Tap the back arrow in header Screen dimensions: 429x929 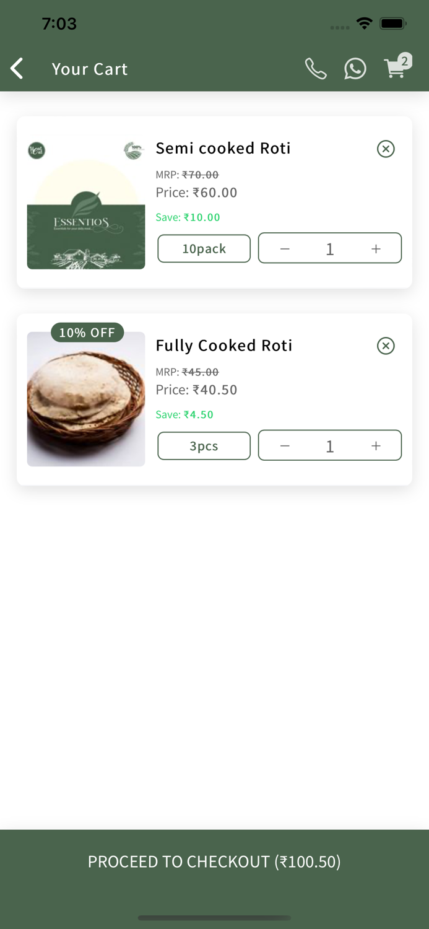[17, 69]
